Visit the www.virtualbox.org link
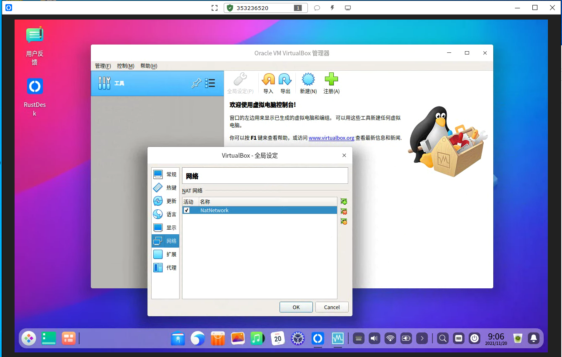The height and width of the screenshot is (357, 562). tap(331, 138)
